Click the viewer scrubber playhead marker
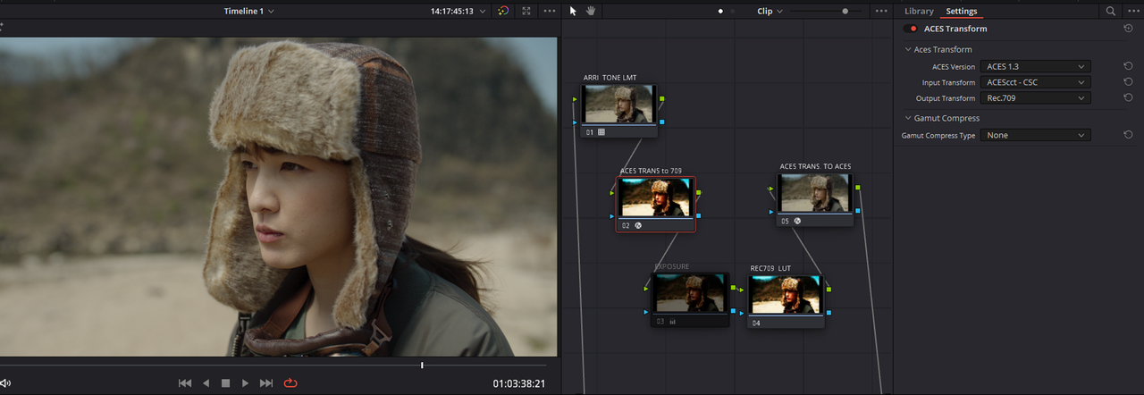The height and width of the screenshot is (395, 1144). pyautogui.click(x=422, y=365)
